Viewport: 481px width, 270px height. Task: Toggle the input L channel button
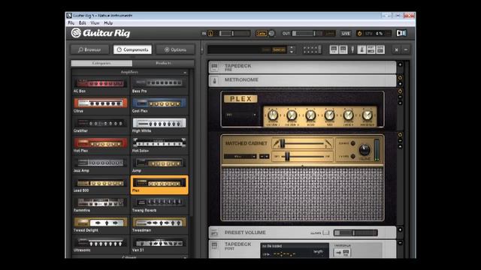(x=210, y=33)
